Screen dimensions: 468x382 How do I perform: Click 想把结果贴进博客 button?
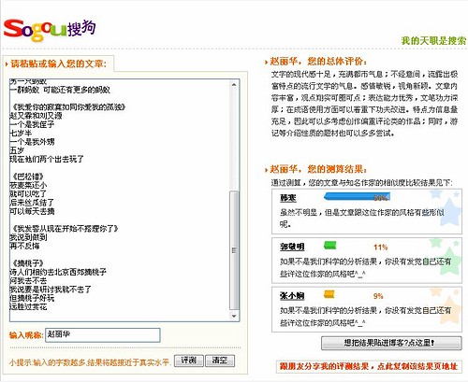click(x=391, y=343)
